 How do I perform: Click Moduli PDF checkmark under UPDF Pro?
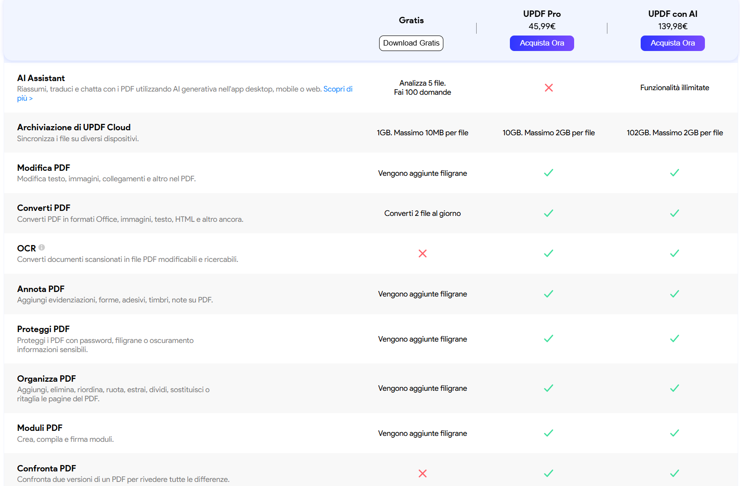549,433
